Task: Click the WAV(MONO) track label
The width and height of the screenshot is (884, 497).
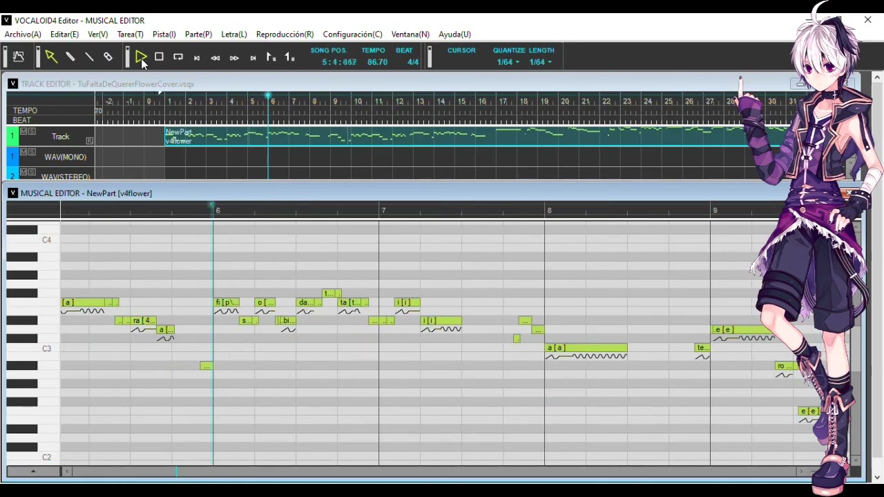Action: pyautogui.click(x=65, y=157)
